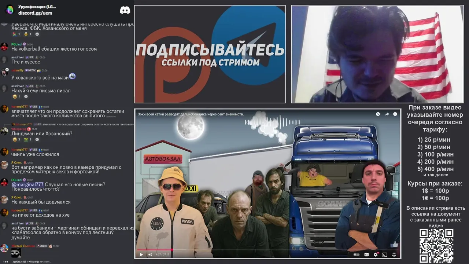Mute the video with the speaker icon
This screenshot has width=469, height=264.
(150, 254)
